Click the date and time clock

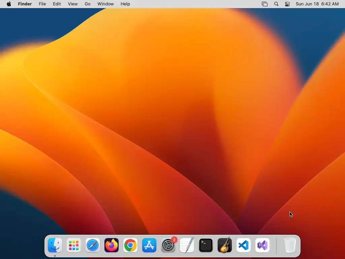pyautogui.click(x=317, y=4)
